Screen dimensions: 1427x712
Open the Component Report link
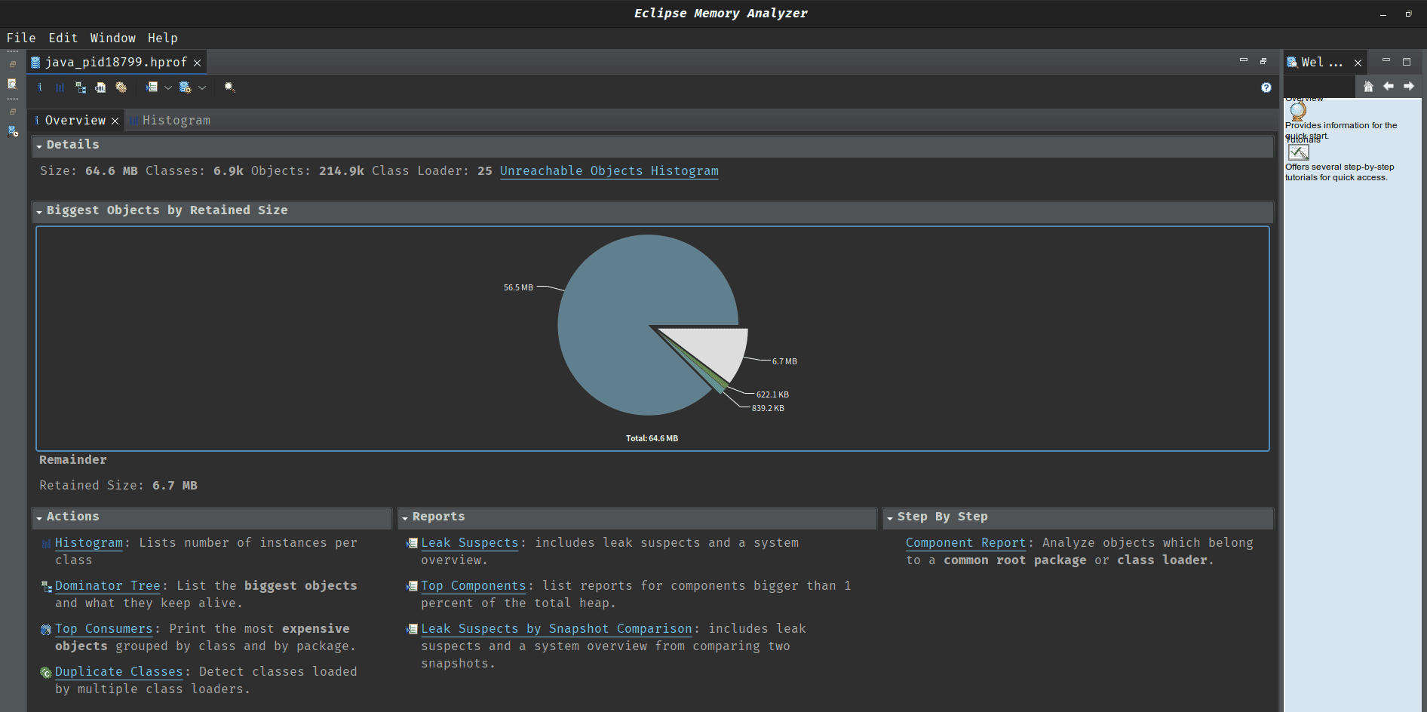point(966,543)
